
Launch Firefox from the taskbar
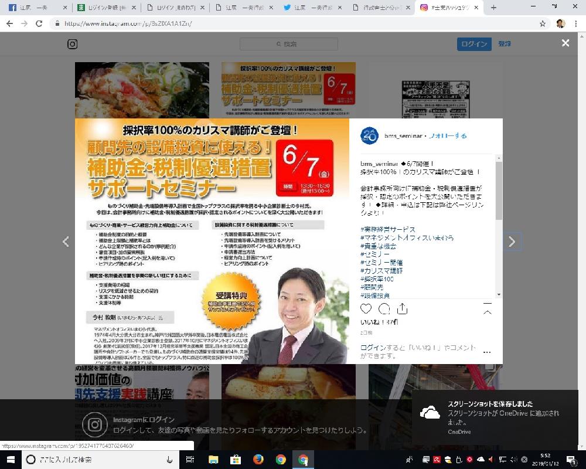[258, 459]
